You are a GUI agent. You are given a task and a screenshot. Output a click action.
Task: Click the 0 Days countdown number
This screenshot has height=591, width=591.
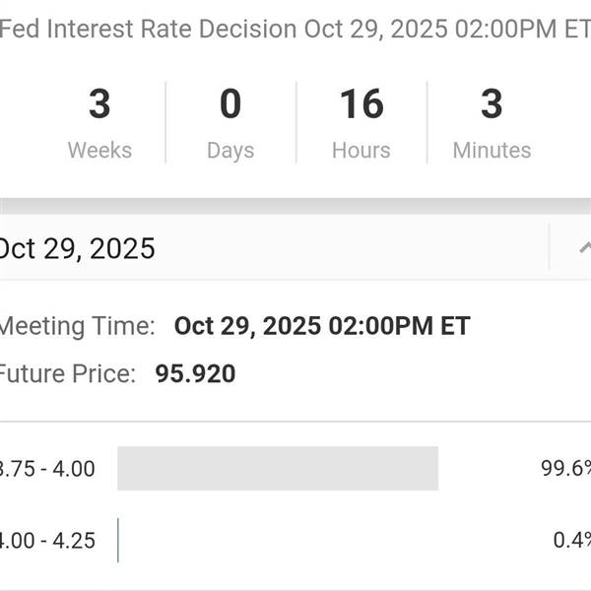coord(230,104)
